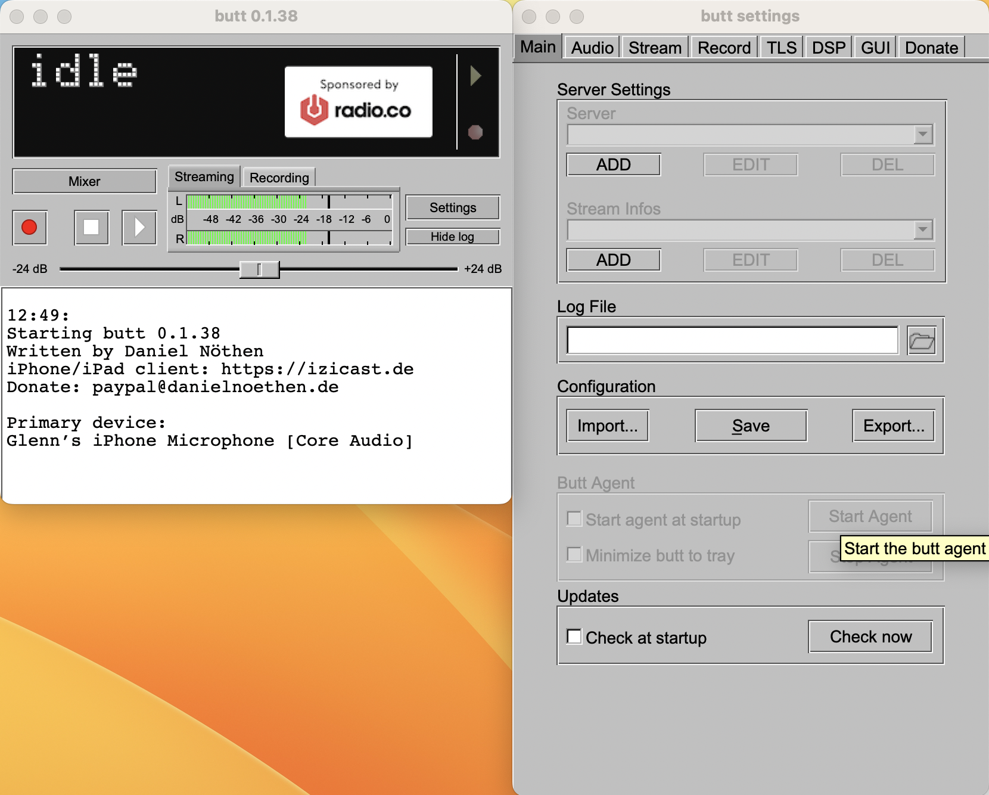Click DEL under Stream Infos

888,260
